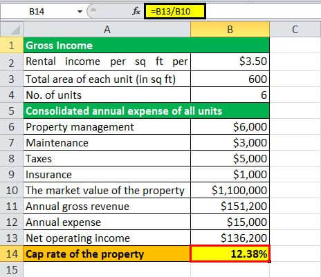Image resolution: width=321 pixels, height=277 pixels.
Task: Click cell 'Rental income per sq ft per'
Action: pyautogui.click(x=107, y=62)
